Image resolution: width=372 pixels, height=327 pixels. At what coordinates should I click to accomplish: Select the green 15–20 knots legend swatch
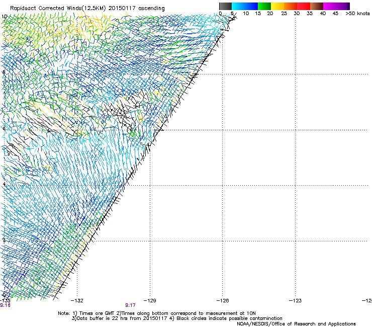264,6
